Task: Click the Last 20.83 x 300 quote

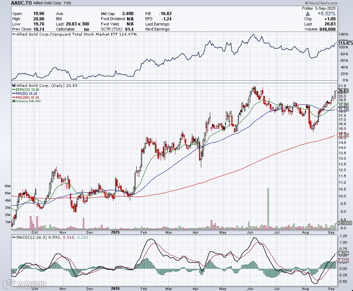Action: tap(77, 24)
